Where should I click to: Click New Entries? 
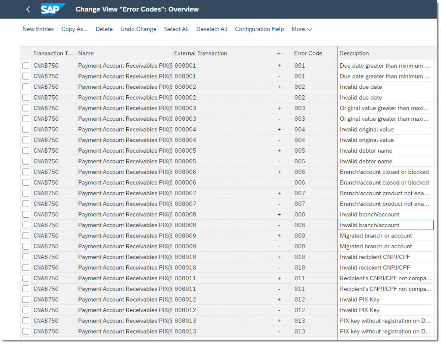38,29
